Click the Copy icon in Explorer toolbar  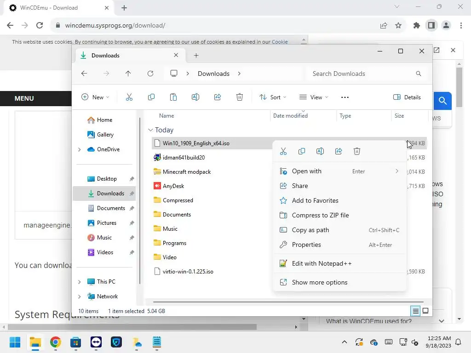tap(151, 97)
